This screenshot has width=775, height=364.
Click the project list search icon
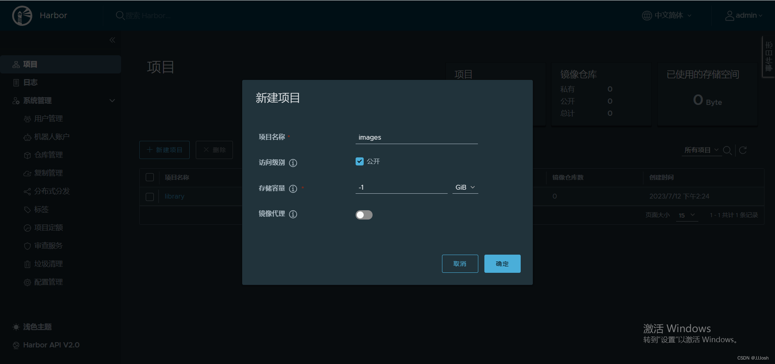[727, 150]
